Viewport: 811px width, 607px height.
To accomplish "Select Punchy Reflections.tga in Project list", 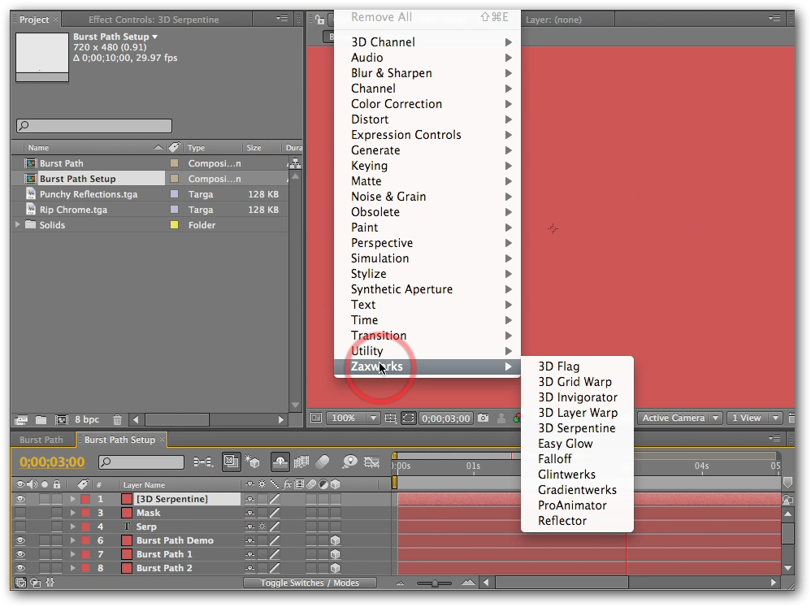I will pyautogui.click(x=89, y=194).
